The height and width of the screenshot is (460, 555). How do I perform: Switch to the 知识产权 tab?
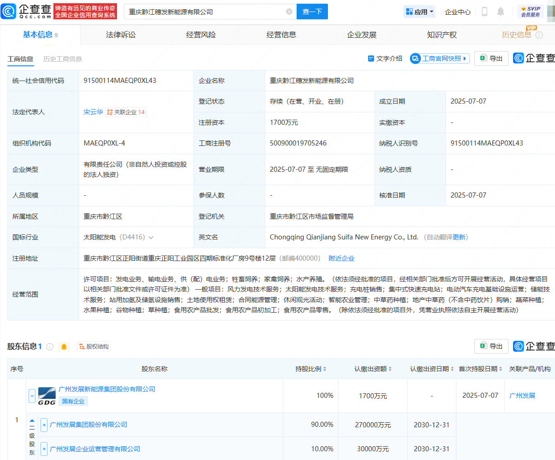coord(442,35)
